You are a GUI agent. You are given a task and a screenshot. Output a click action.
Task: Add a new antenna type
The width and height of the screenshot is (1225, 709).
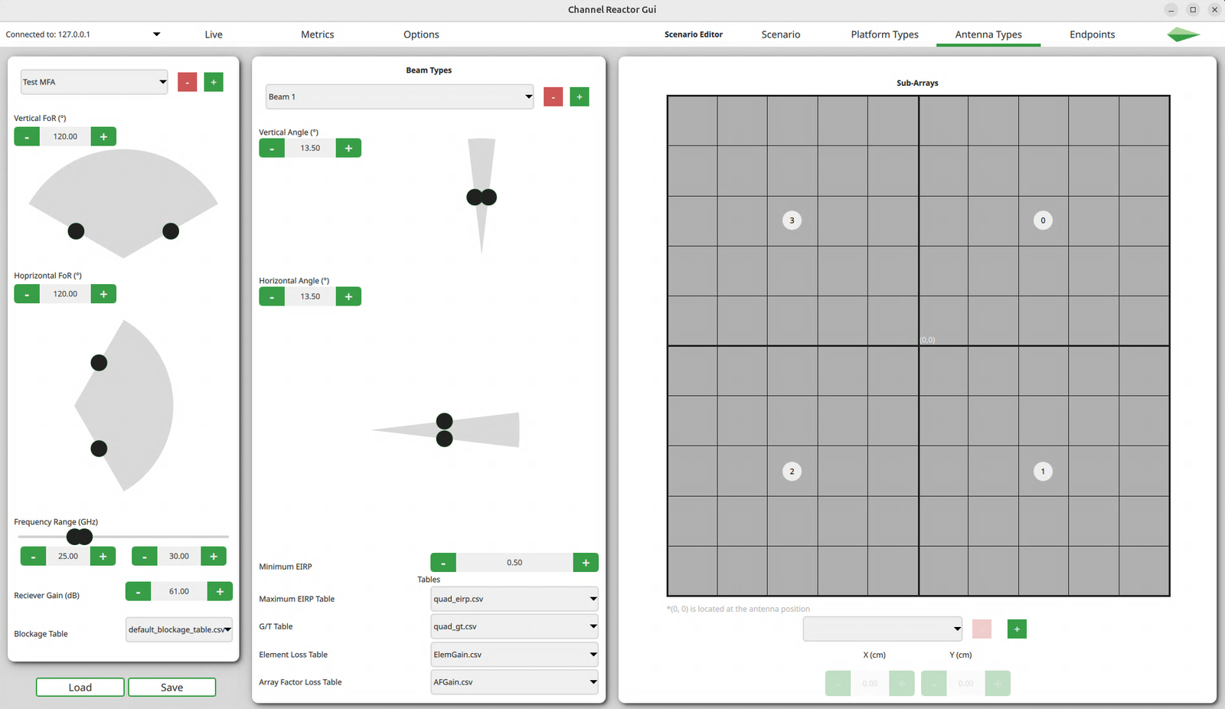(213, 82)
